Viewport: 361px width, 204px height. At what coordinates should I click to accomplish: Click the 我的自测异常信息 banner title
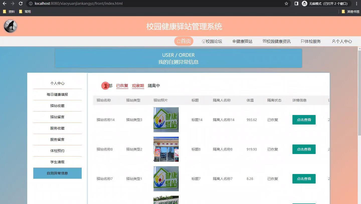point(178,62)
